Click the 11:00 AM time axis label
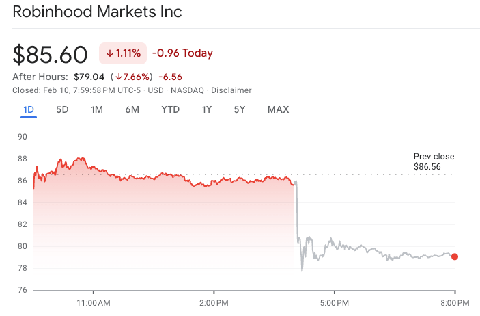The width and height of the screenshot is (480, 316). (94, 302)
